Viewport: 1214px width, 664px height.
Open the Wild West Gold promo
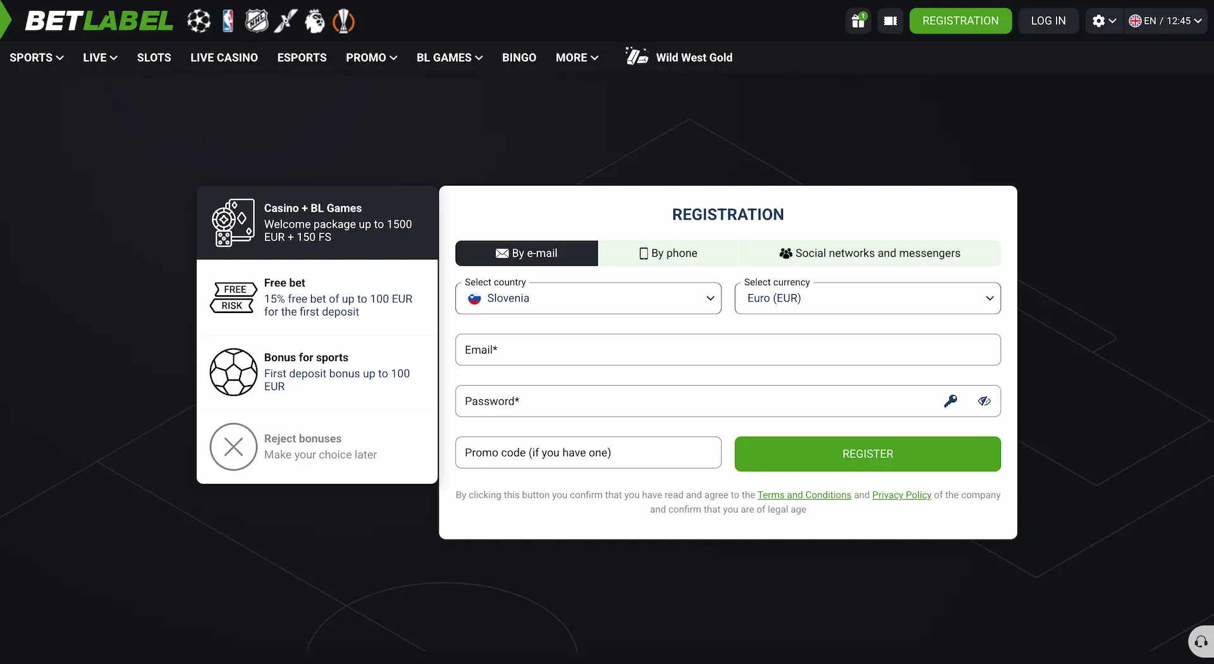[678, 57]
